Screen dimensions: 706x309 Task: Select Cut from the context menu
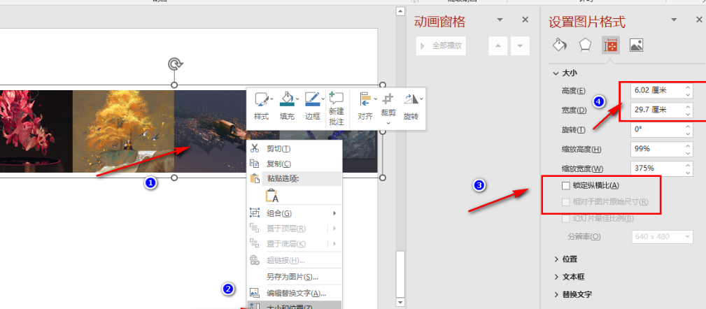pyautogui.click(x=278, y=149)
